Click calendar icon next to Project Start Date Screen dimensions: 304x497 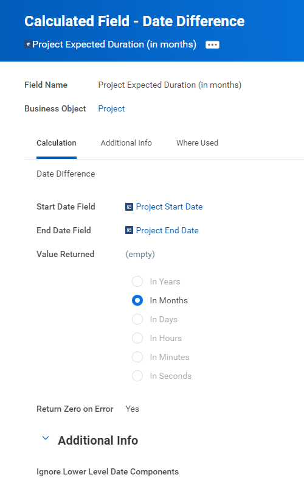129,207
